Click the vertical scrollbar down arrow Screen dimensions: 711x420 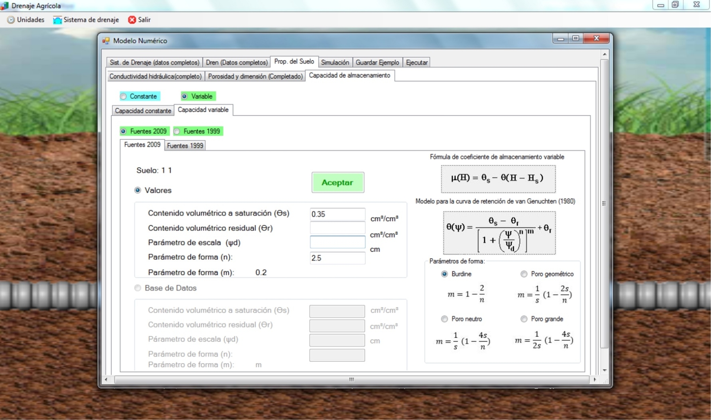[x=604, y=370]
